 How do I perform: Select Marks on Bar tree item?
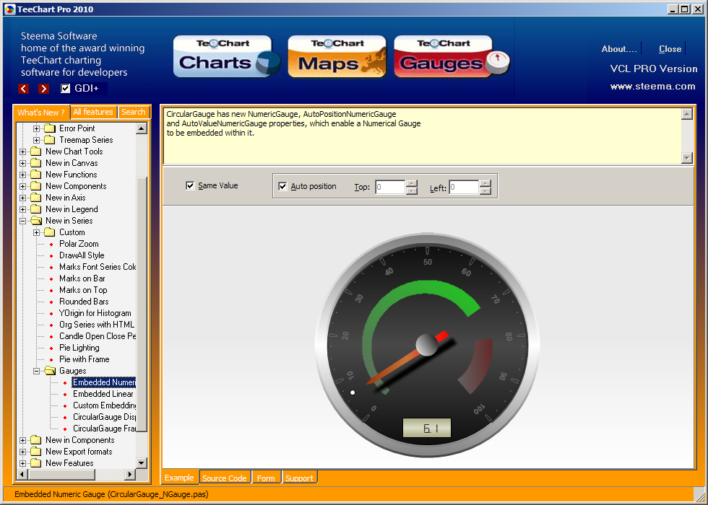82,278
